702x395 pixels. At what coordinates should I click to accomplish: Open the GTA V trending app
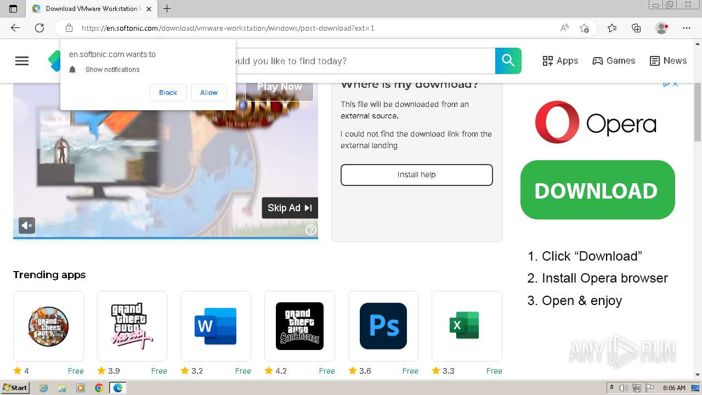point(48,326)
